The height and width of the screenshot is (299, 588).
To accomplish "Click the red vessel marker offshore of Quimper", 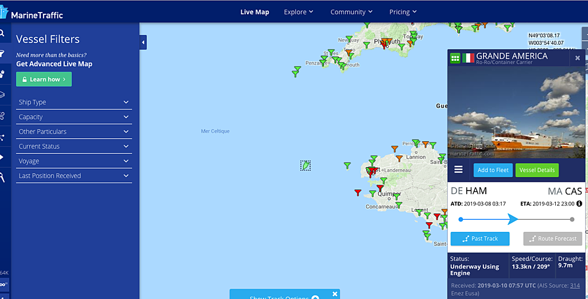I will coord(358,193).
